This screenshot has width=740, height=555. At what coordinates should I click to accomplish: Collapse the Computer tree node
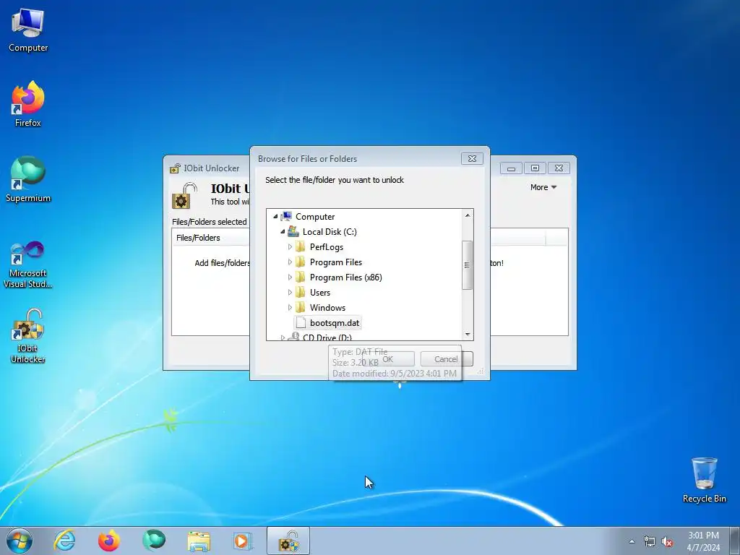pos(275,216)
